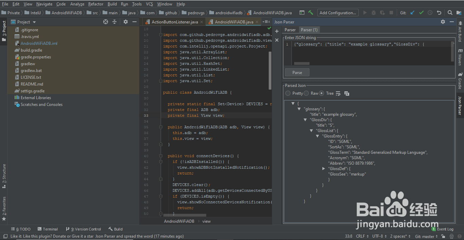Screen dimensions: 464x240
Task: Open the VCS menu
Action: [149, 4]
